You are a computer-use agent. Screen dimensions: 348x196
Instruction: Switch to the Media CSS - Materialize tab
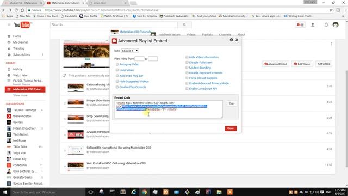coord(23,3)
